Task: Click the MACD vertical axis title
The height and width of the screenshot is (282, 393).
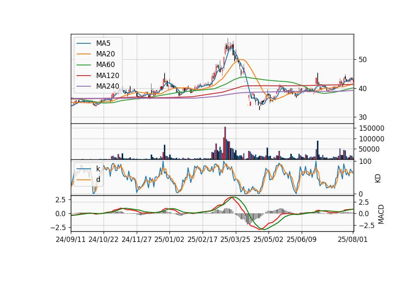Action: click(381, 214)
